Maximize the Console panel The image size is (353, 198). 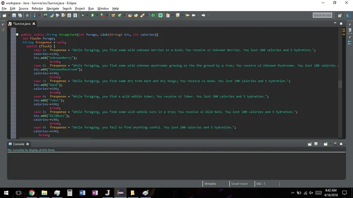(x=341, y=144)
